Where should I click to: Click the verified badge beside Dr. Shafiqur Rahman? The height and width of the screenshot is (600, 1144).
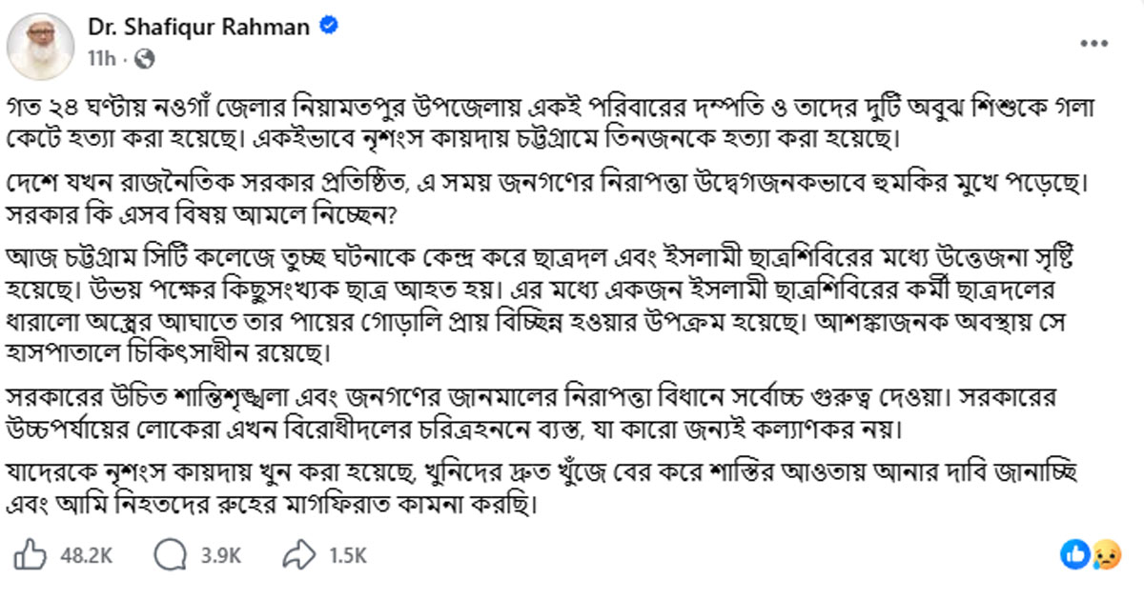point(326,28)
